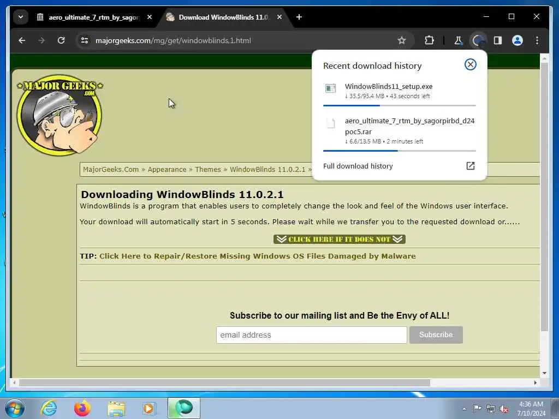Click the scroll left arrow

[14, 382]
